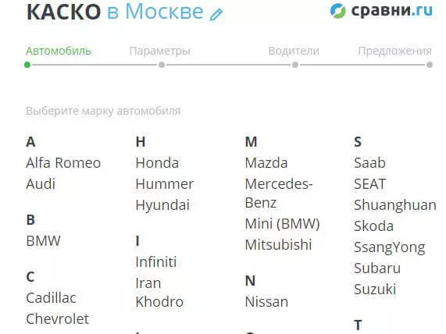
Task: Select Skoda from the S group
Action: (x=374, y=226)
